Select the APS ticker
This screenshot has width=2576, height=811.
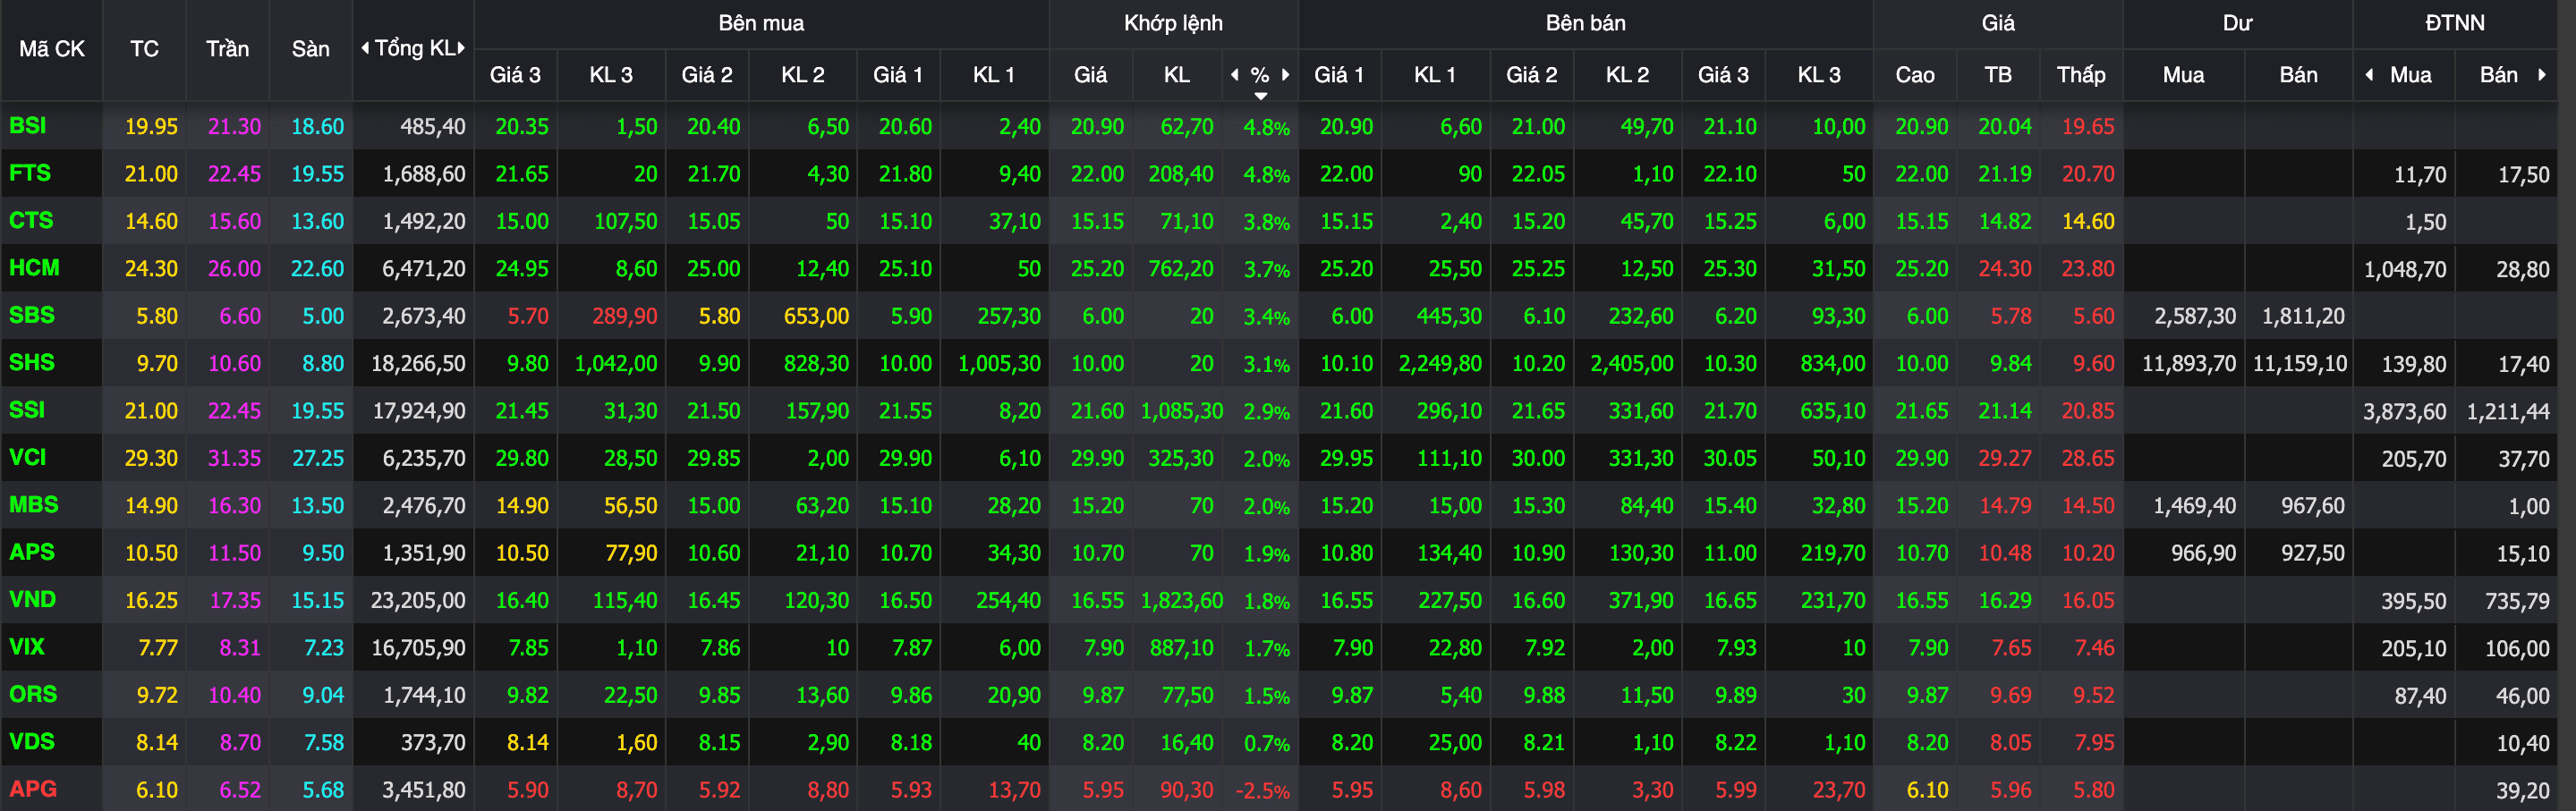(31, 553)
